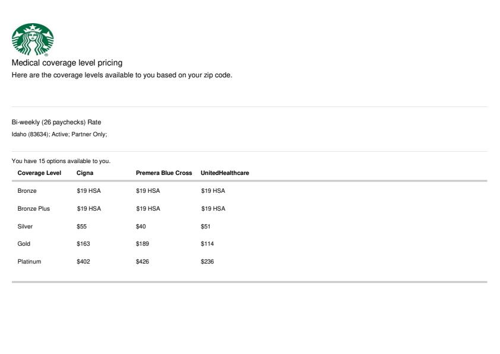Select the UnitedHealthcare column header
This screenshot has width=500, height=354.
[224, 173]
